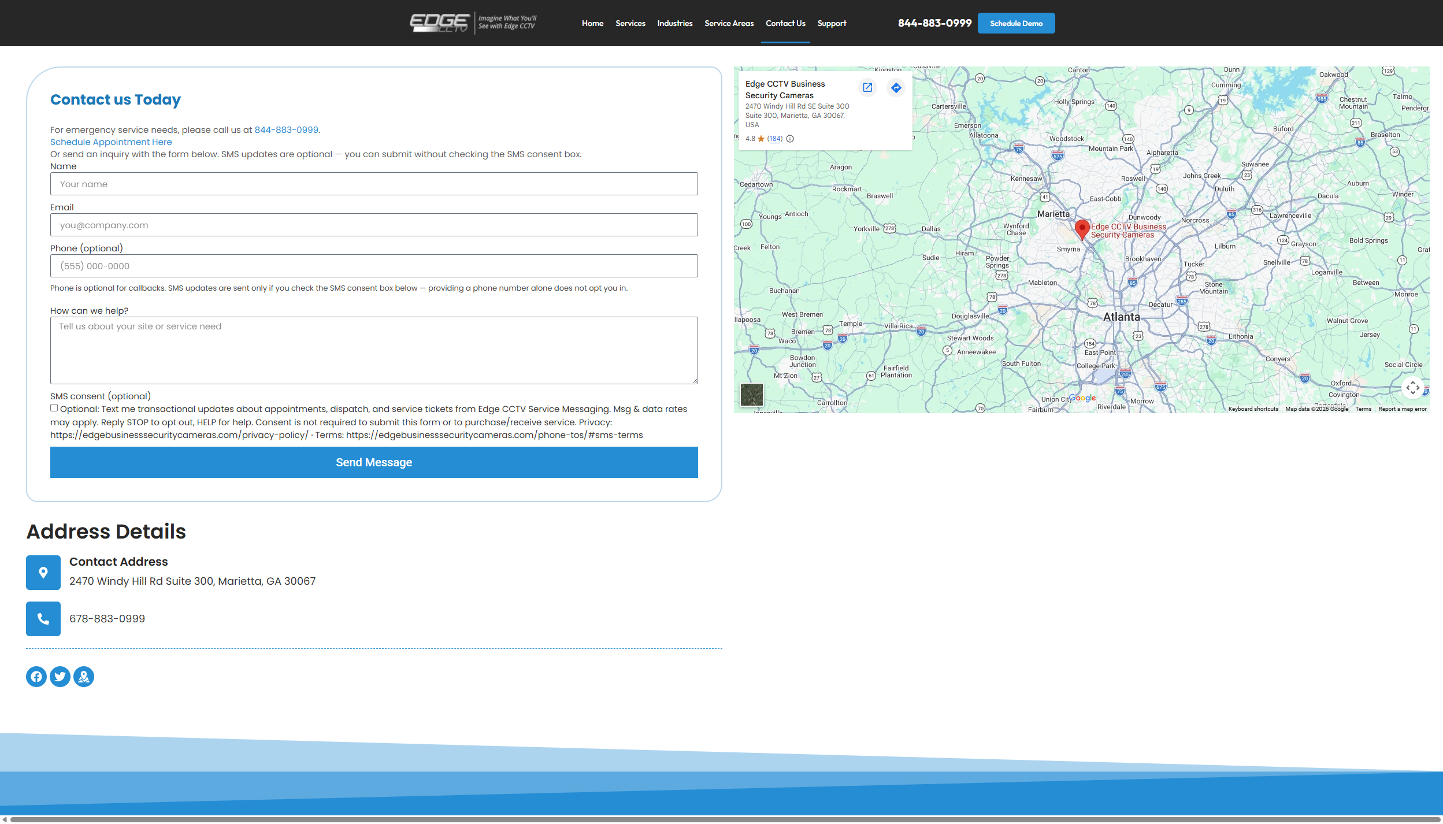Enable the SMS consent checkbox
This screenshot has height=824, width=1443.
pos(54,408)
